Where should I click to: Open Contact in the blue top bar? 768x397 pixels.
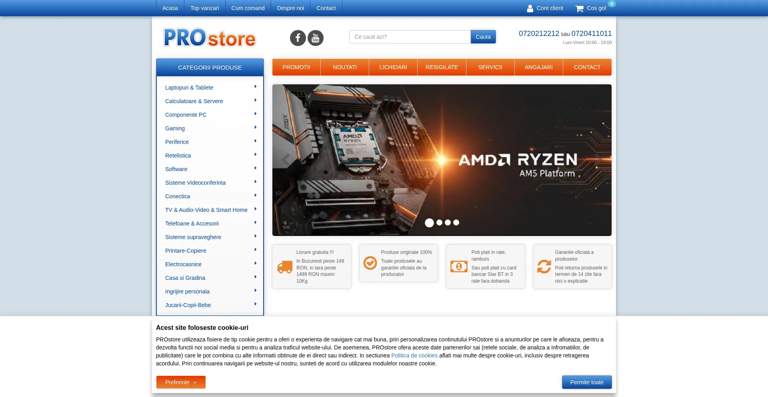point(326,8)
